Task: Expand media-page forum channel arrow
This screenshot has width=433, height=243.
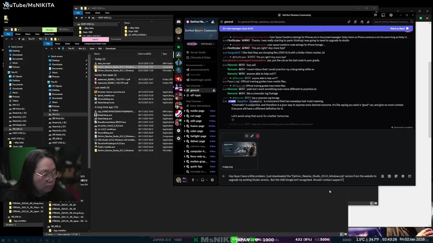Action: (x=185, y=111)
